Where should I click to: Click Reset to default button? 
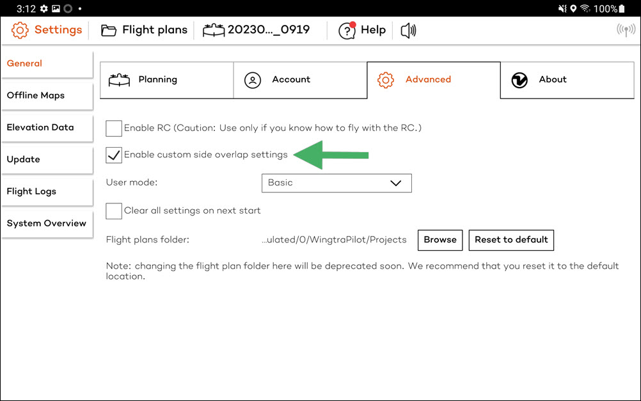point(511,240)
